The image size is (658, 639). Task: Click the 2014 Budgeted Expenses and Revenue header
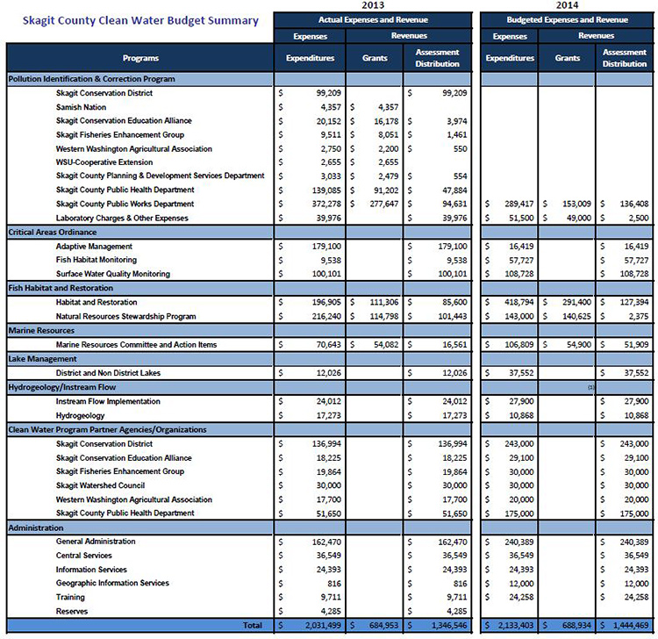pos(568,19)
